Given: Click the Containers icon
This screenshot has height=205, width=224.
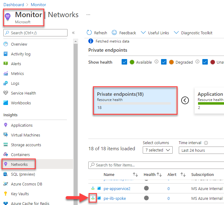Looking at the screenshot, I should [6, 154].
